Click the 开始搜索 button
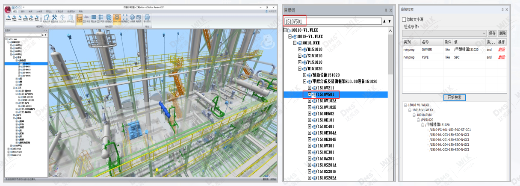The height and width of the screenshot is (186, 520). [454, 97]
